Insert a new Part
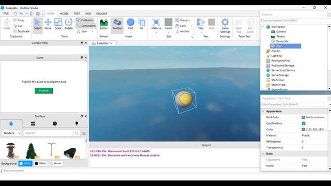The image size is (331, 186). point(130,24)
